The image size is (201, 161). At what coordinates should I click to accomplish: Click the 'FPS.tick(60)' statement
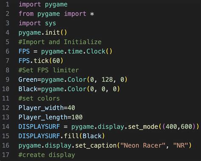click(41, 61)
